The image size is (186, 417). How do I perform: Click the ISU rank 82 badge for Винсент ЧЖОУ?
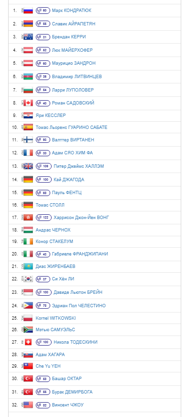pos(43,405)
